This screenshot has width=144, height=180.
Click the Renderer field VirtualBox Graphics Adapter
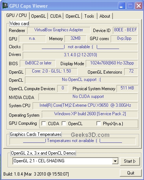coord(59,30)
